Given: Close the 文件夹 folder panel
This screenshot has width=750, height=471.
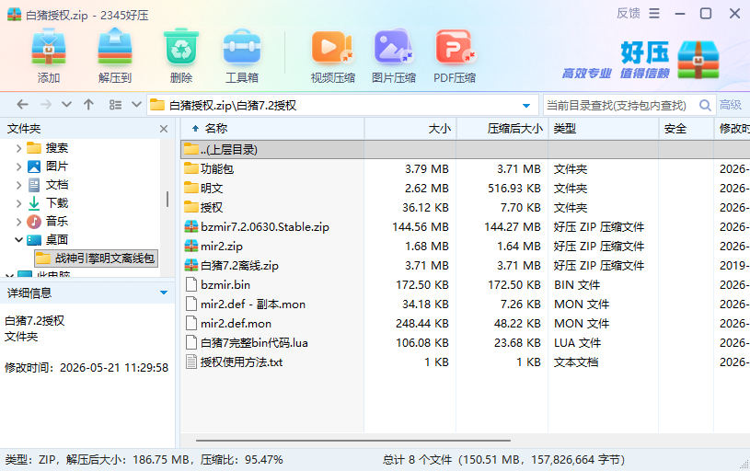Looking at the screenshot, I should [164, 129].
